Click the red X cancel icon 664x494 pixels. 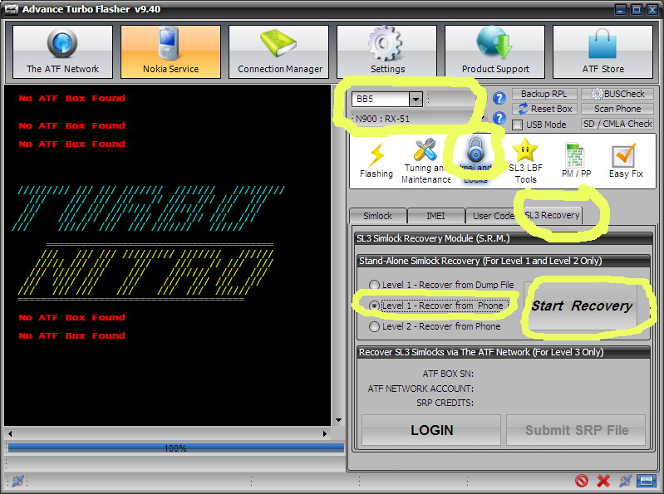point(603,481)
